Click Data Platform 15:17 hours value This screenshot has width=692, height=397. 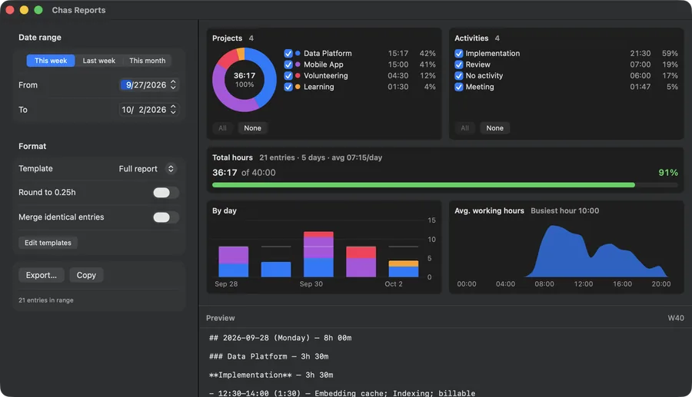coord(398,53)
